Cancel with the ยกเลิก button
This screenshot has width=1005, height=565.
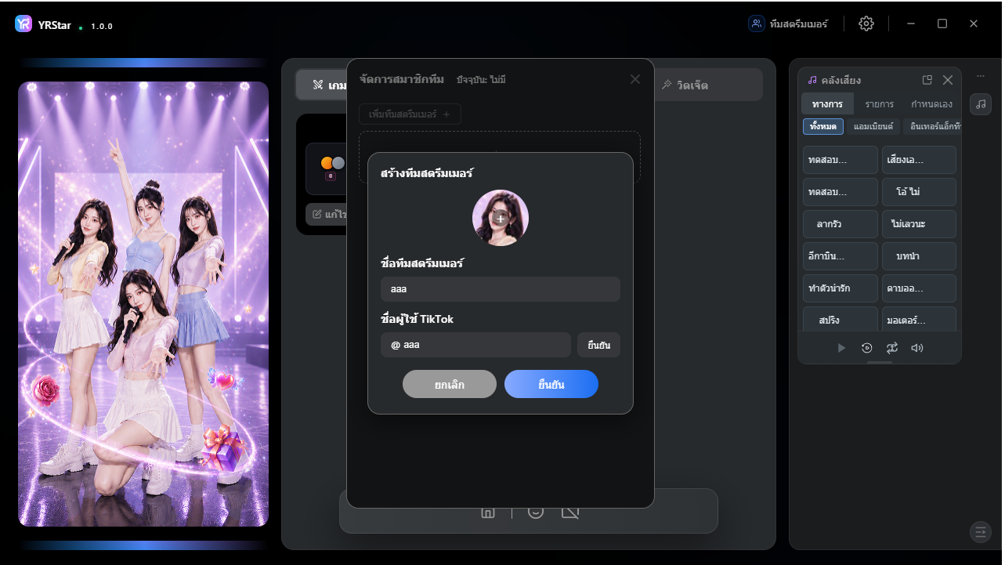450,384
